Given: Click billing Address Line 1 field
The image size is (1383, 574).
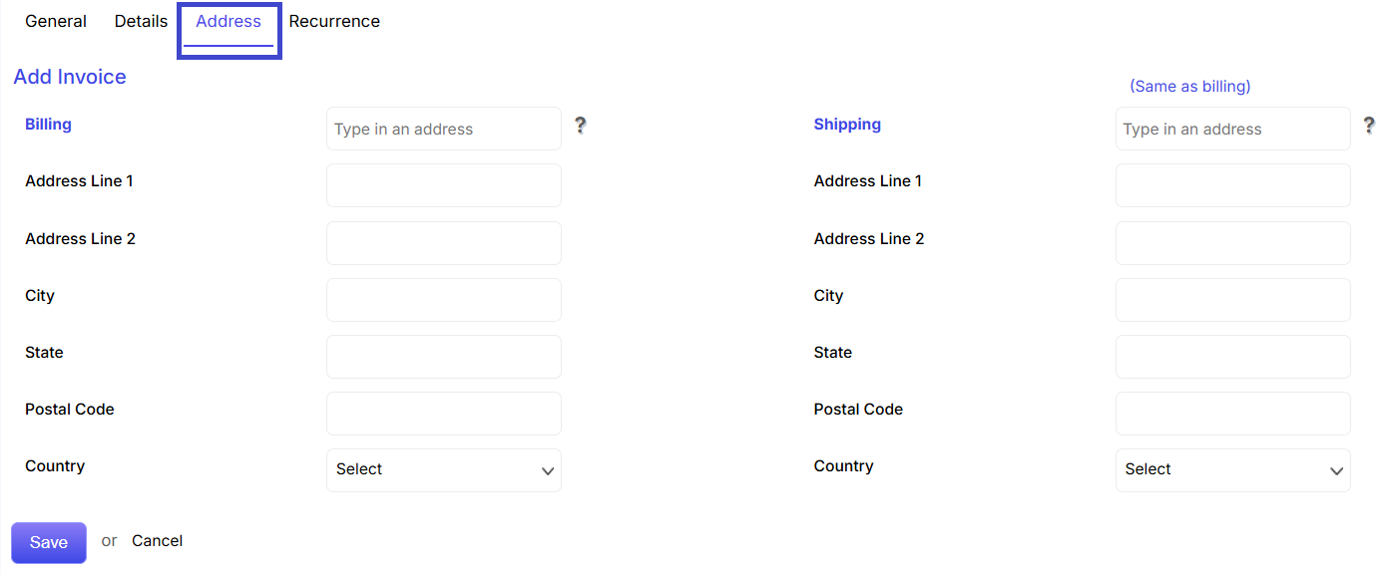Looking at the screenshot, I should (x=444, y=185).
